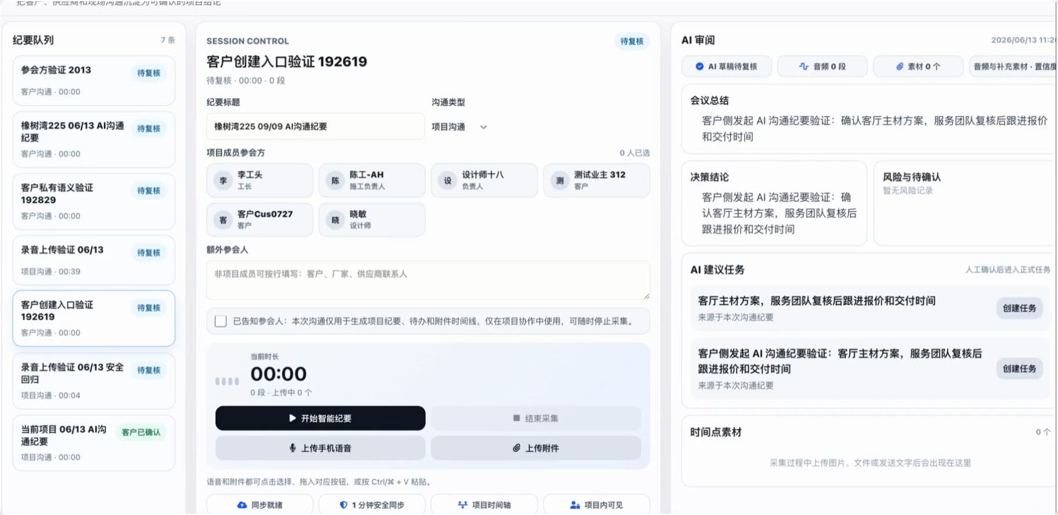The image size is (1058, 515).
Task: Click the play icon in 开始智能纪要
Action: (292, 418)
